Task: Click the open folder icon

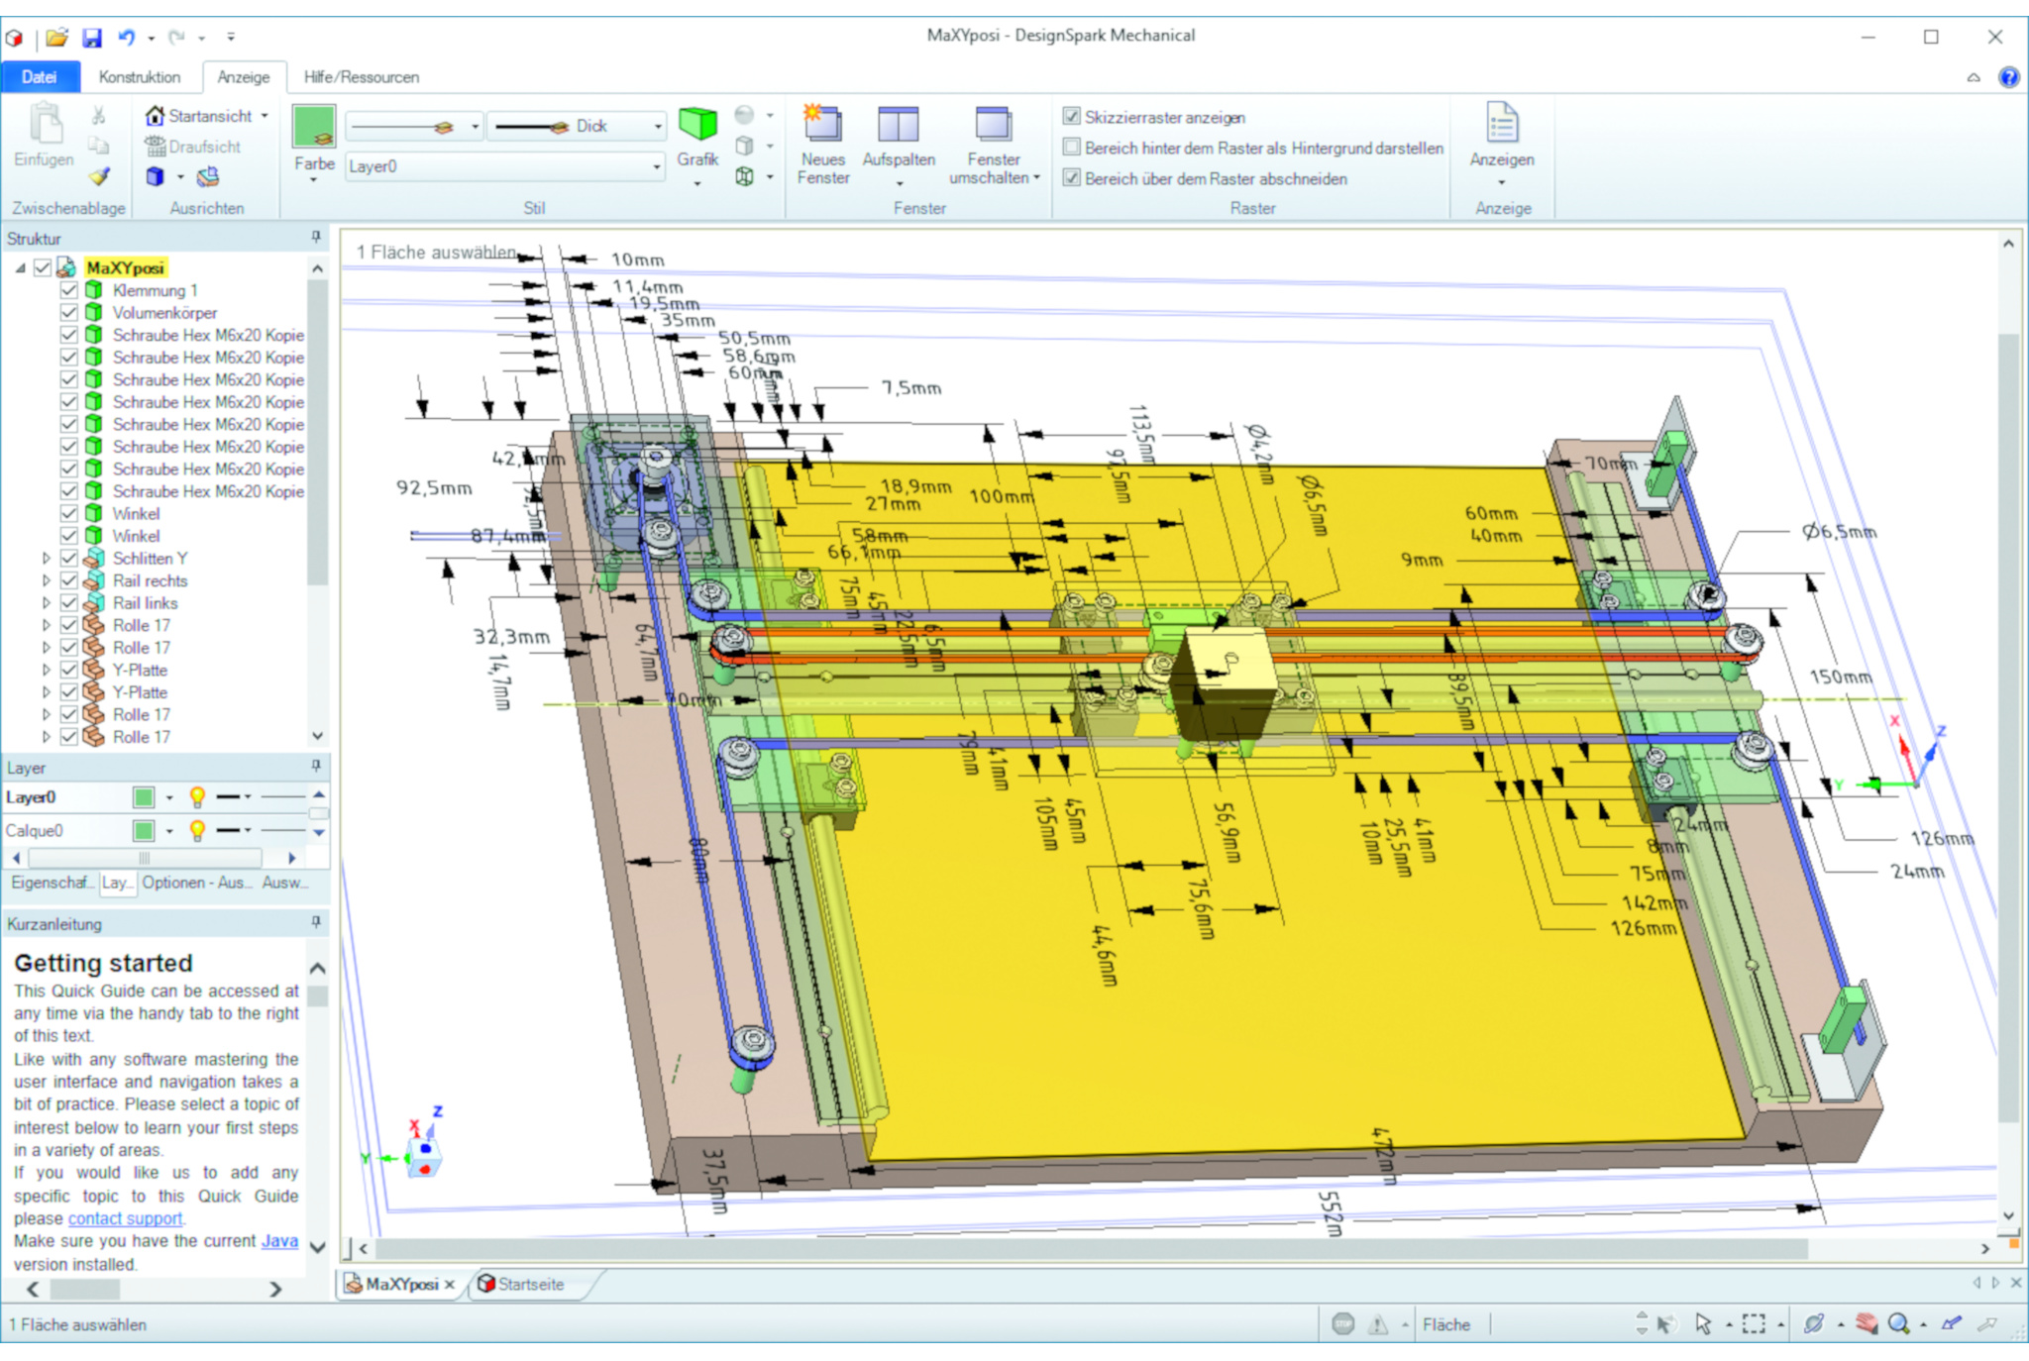Action: (56, 38)
